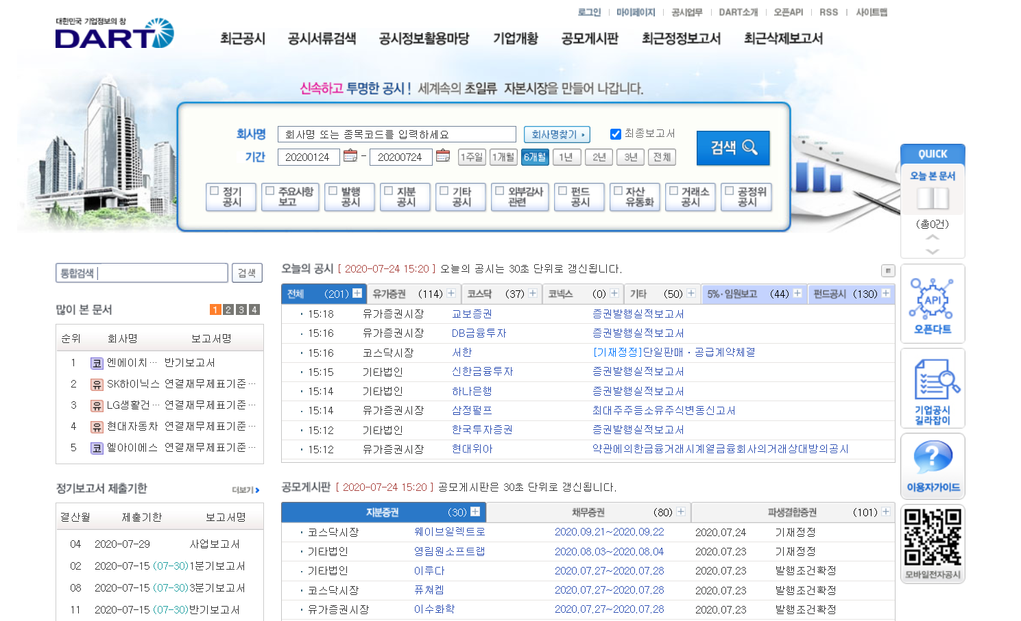Viewport: 1021px width, 621px height.
Task: Open the 공시정보활용마당 menu
Action: point(424,38)
